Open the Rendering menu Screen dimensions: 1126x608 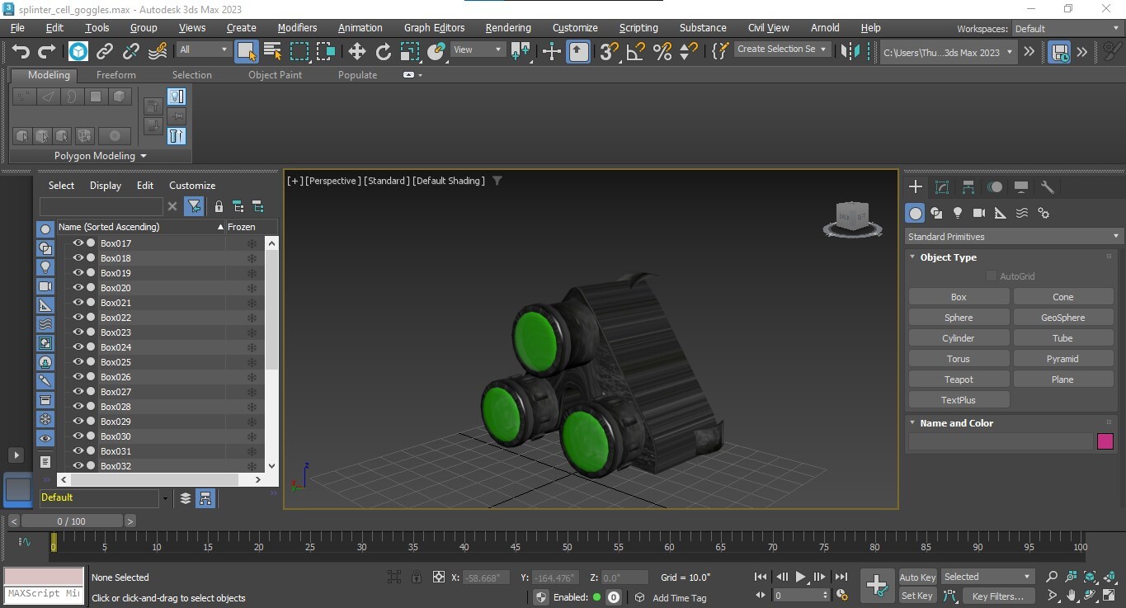(507, 27)
